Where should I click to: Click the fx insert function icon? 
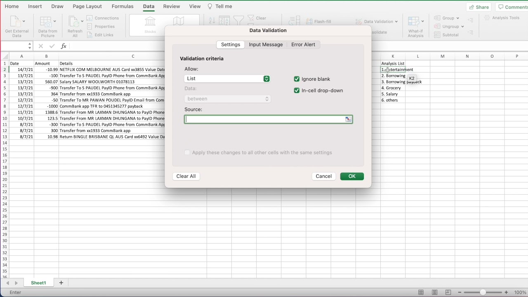click(x=64, y=46)
